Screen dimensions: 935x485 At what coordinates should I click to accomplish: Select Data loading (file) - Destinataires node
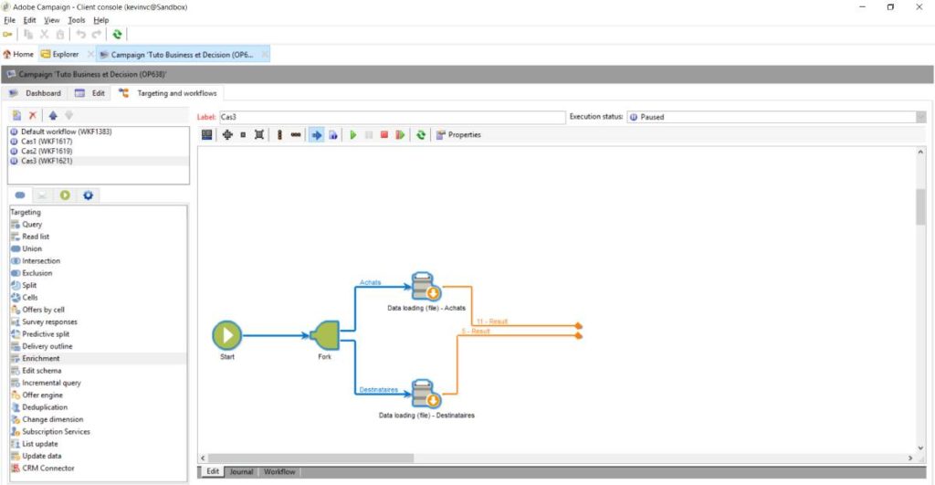425,394
